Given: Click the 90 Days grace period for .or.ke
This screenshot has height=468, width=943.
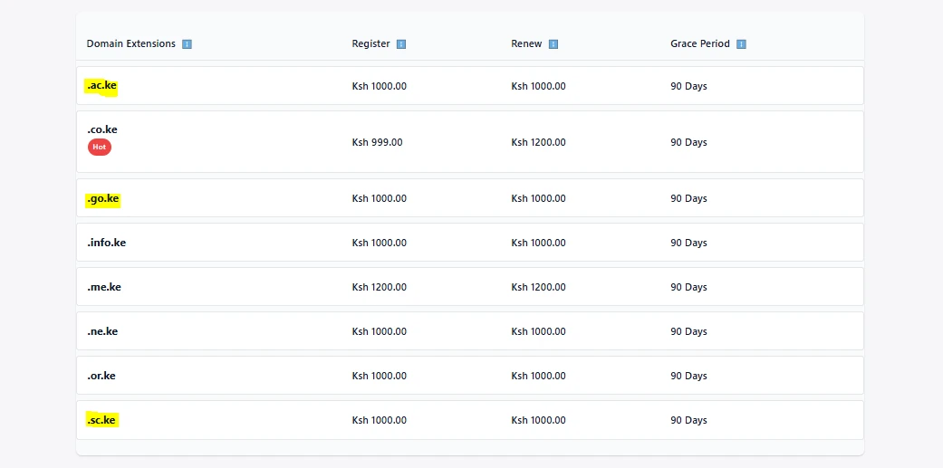Looking at the screenshot, I should 688,376.
